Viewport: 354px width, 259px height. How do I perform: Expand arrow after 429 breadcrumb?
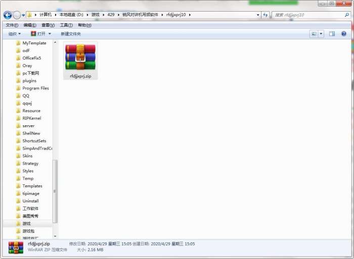(x=118, y=15)
